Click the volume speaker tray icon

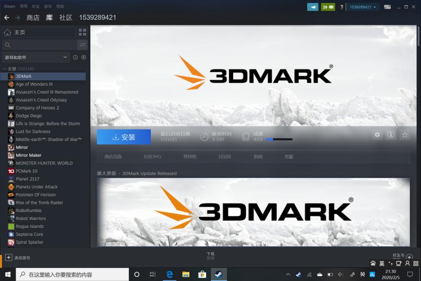(x=340, y=275)
